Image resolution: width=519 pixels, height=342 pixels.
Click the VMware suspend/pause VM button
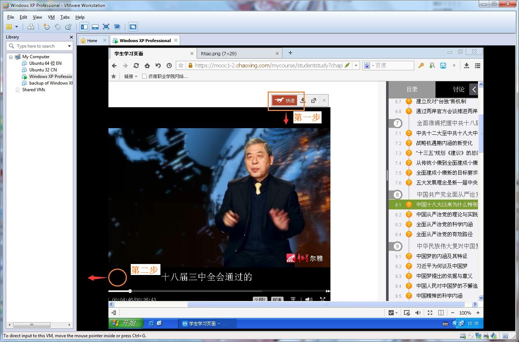(x=9, y=27)
